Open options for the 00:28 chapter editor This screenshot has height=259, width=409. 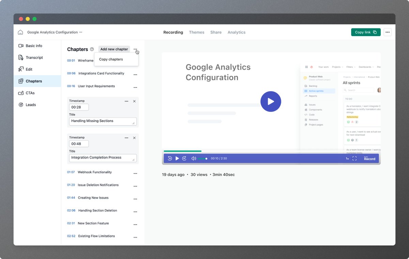[126, 101]
